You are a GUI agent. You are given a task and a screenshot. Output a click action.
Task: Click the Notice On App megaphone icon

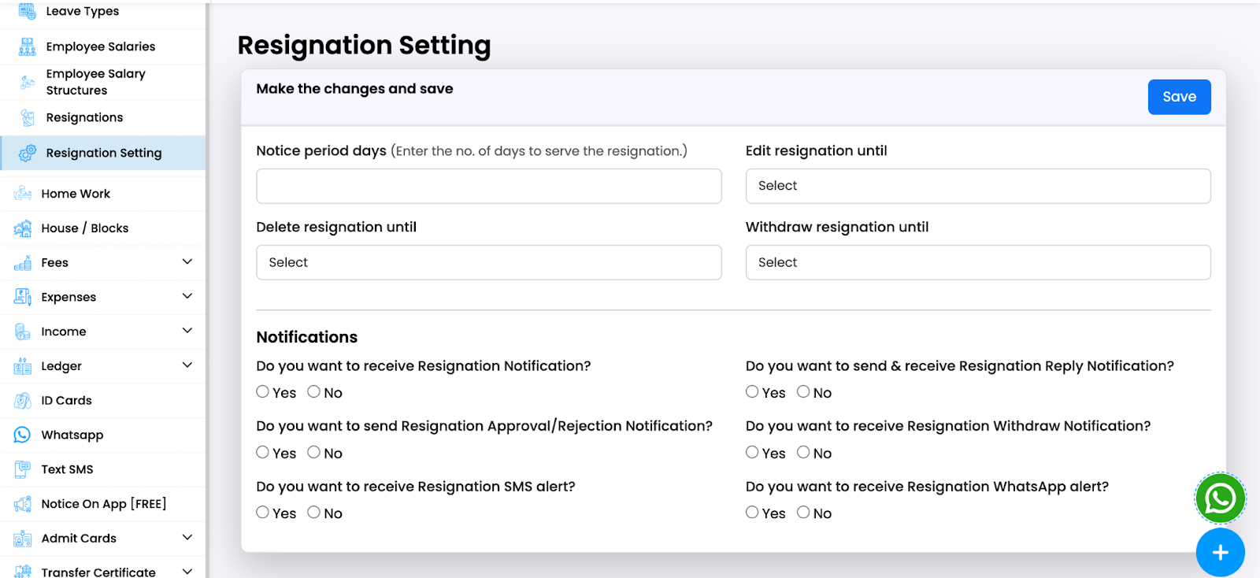click(x=23, y=504)
